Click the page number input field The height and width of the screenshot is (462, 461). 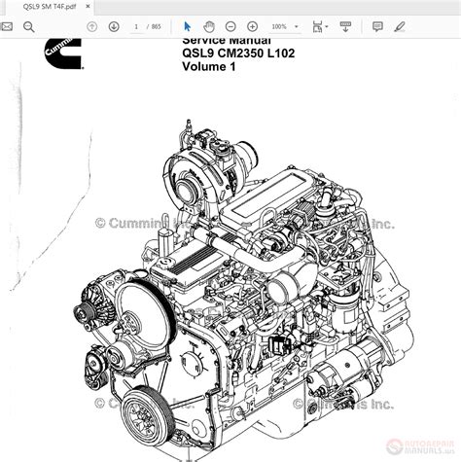pyautogui.click(x=136, y=26)
